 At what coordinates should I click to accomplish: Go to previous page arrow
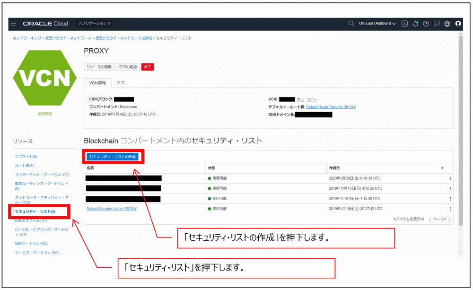click(x=430, y=220)
